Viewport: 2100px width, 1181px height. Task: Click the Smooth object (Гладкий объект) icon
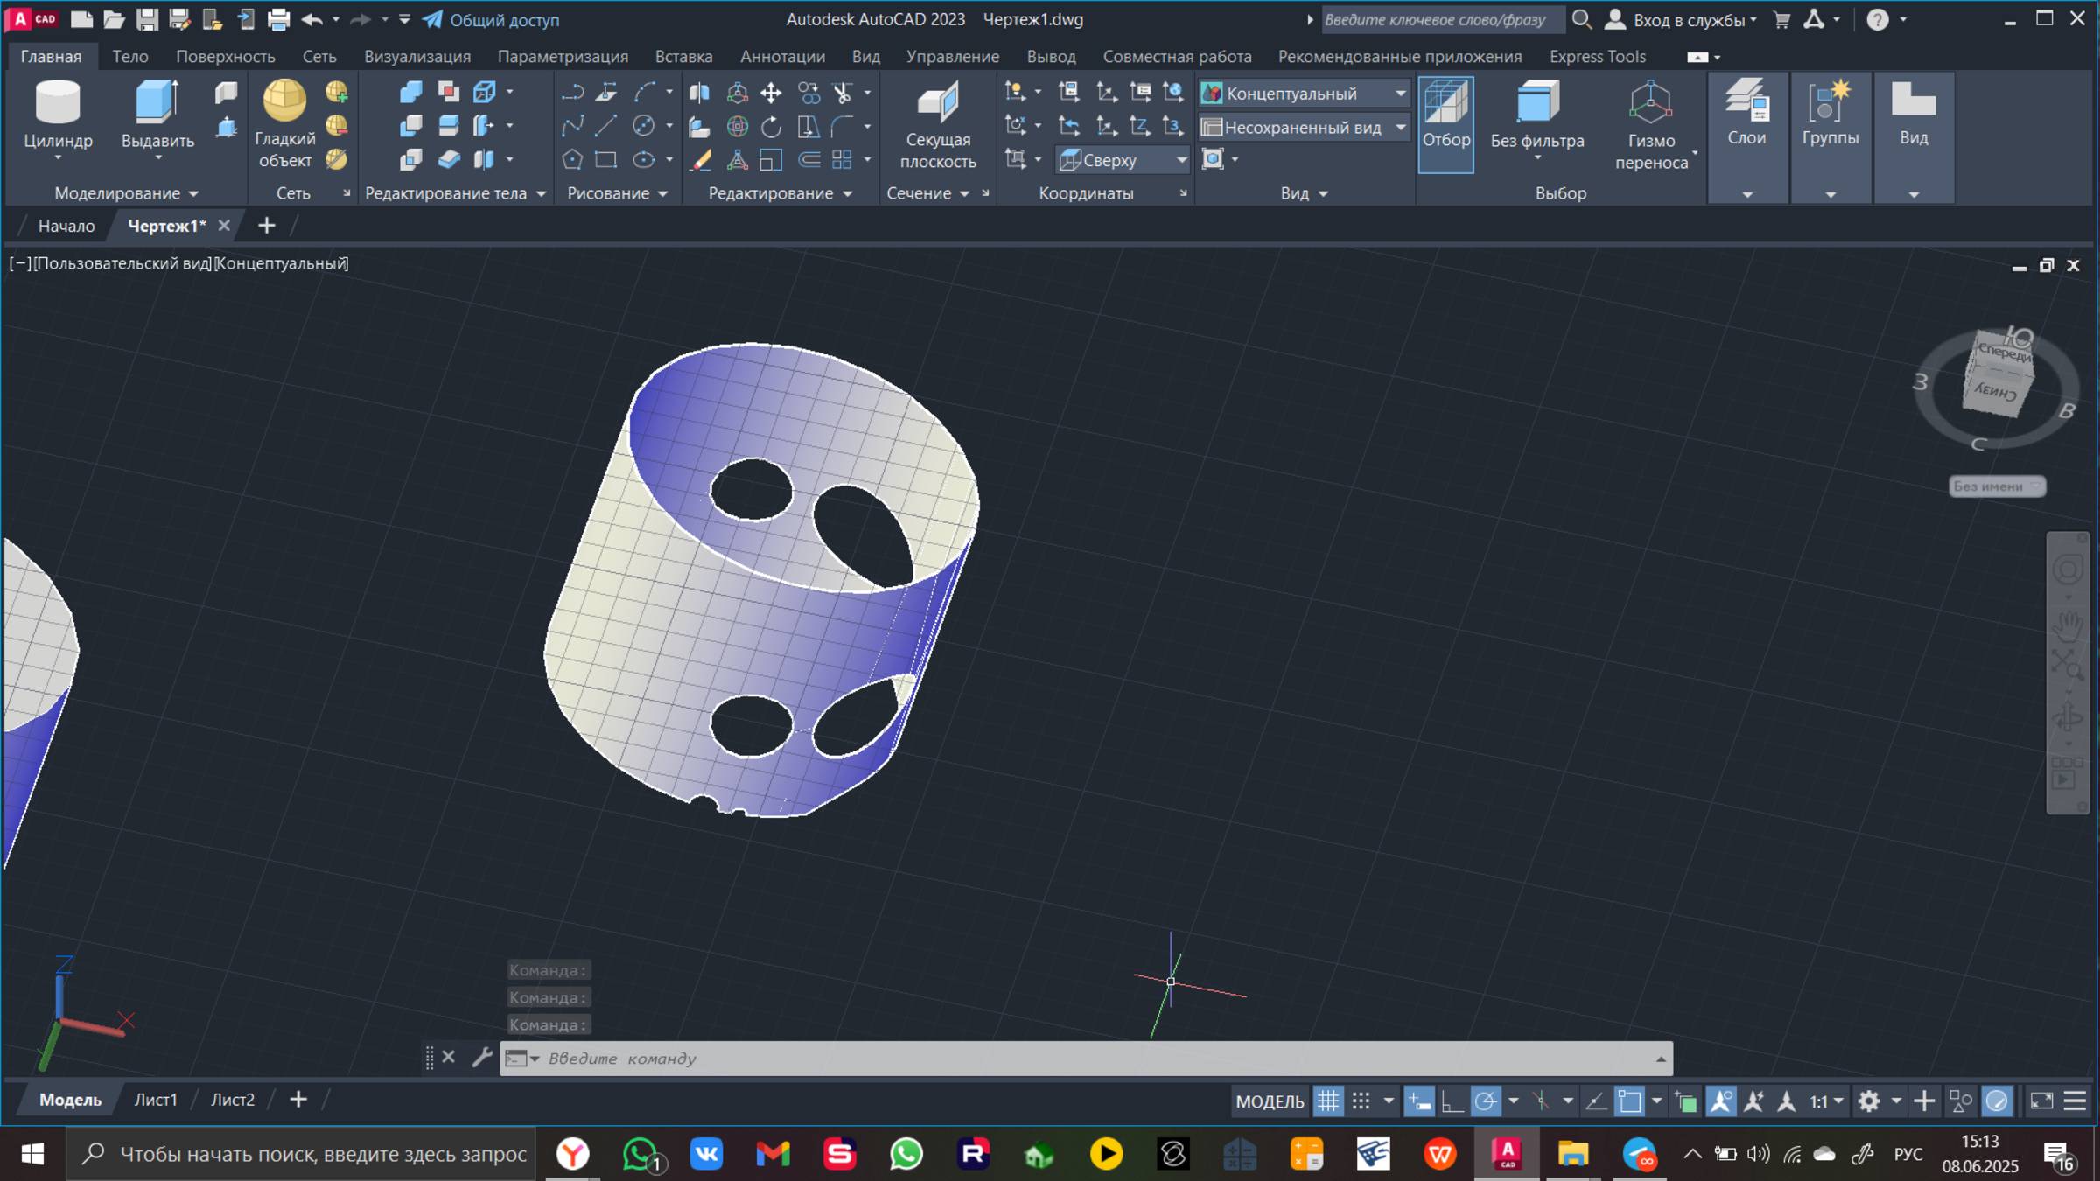coord(284,101)
